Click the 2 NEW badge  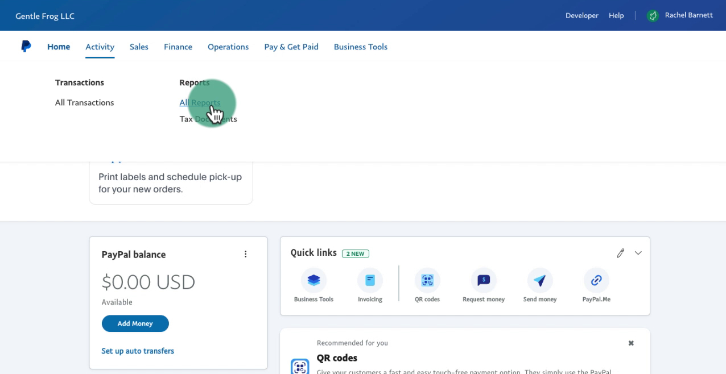(356, 254)
